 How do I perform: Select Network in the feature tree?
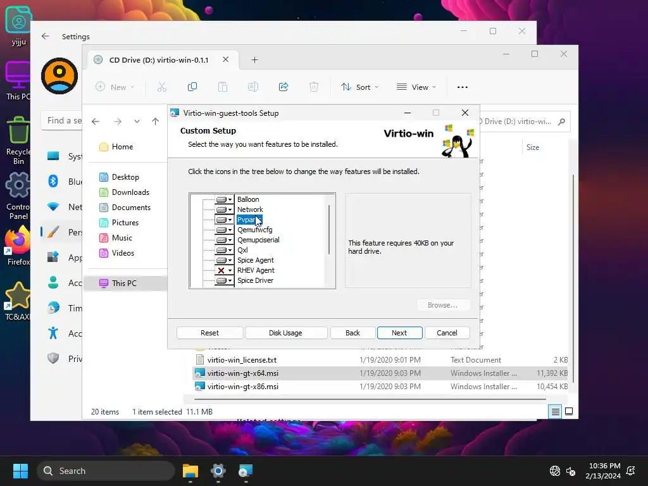(250, 209)
